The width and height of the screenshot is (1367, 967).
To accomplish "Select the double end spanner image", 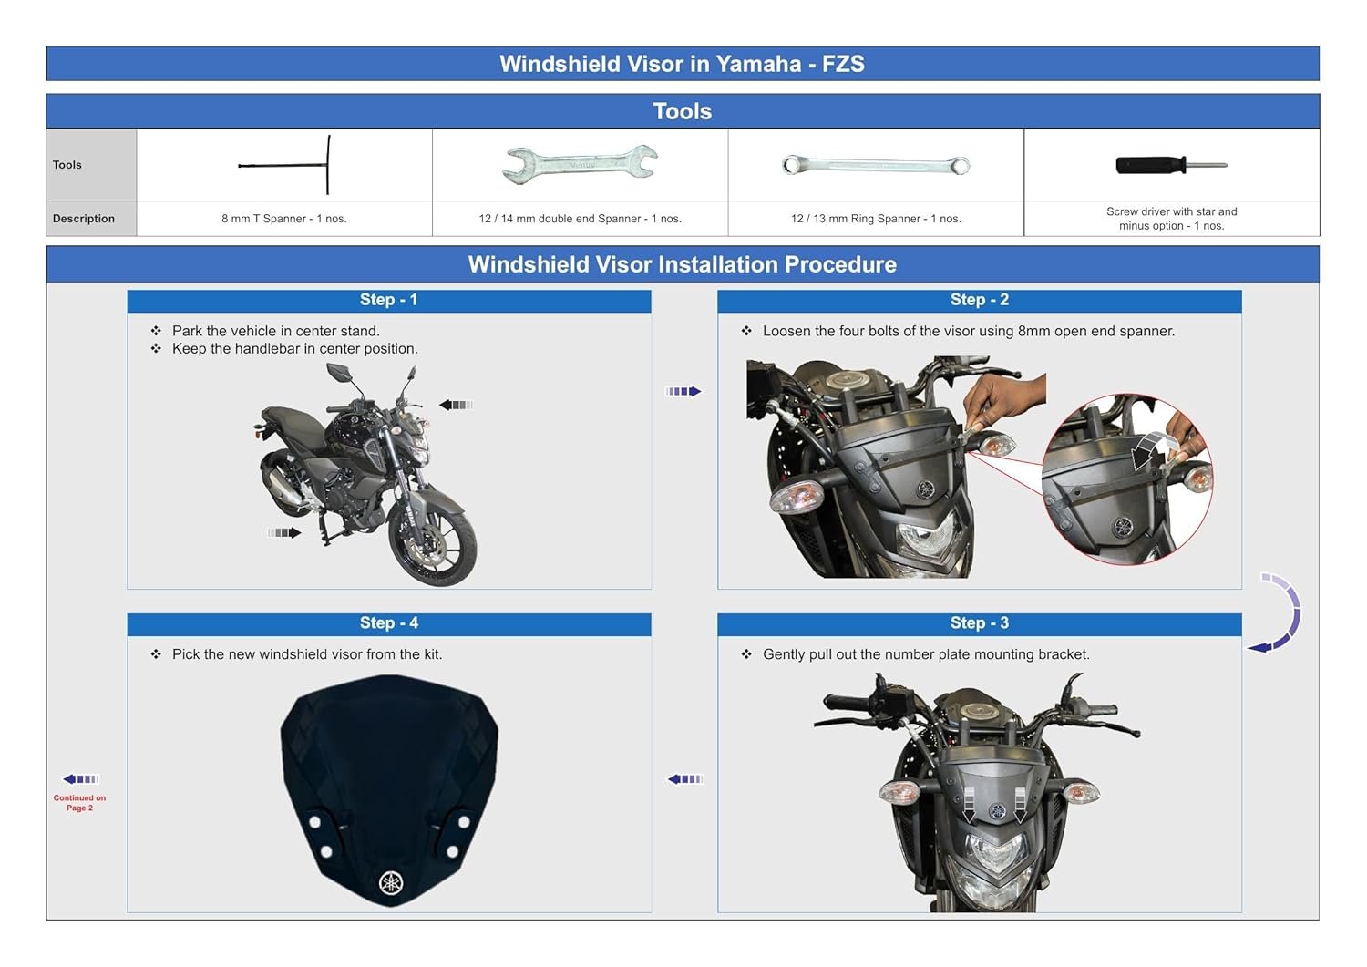I will 580,164.
